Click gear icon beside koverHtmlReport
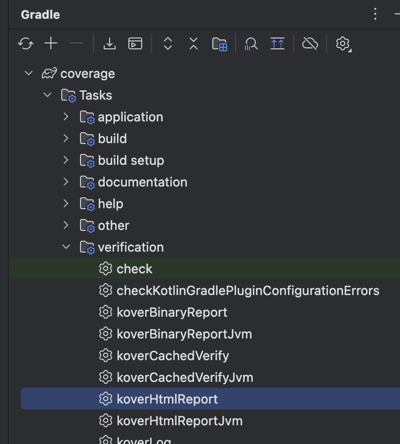This screenshot has height=444, width=400. pos(106,399)
